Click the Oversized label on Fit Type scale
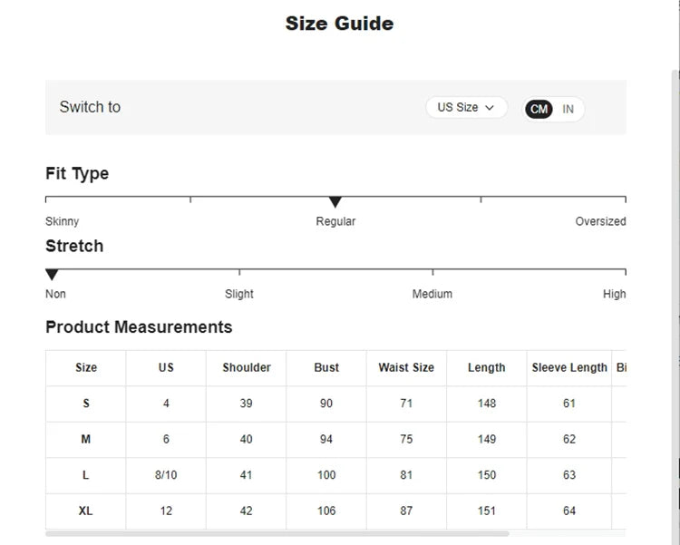Screen dimensions: 680x545 pos(600,221)
